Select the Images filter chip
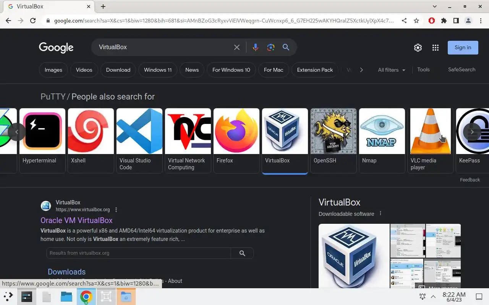Viewport: 489px width, 305px height. pos(53,70)
